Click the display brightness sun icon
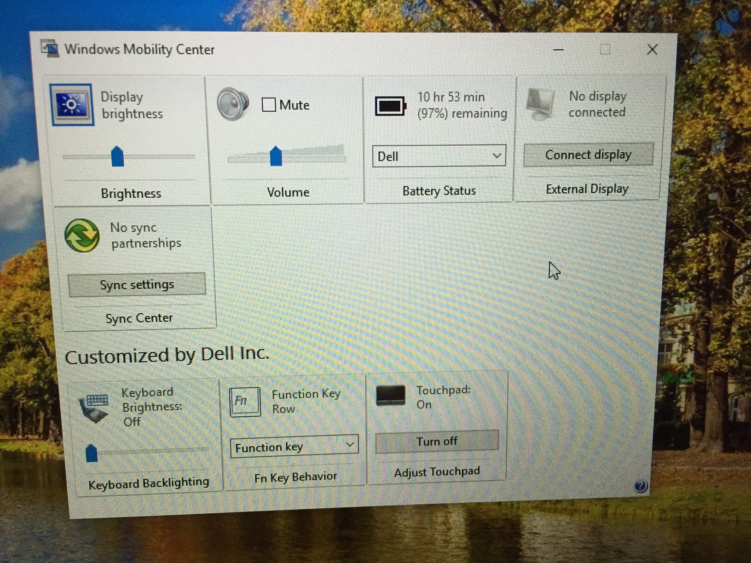The height and width of the screenshot is (563, 751). (71, 105)
